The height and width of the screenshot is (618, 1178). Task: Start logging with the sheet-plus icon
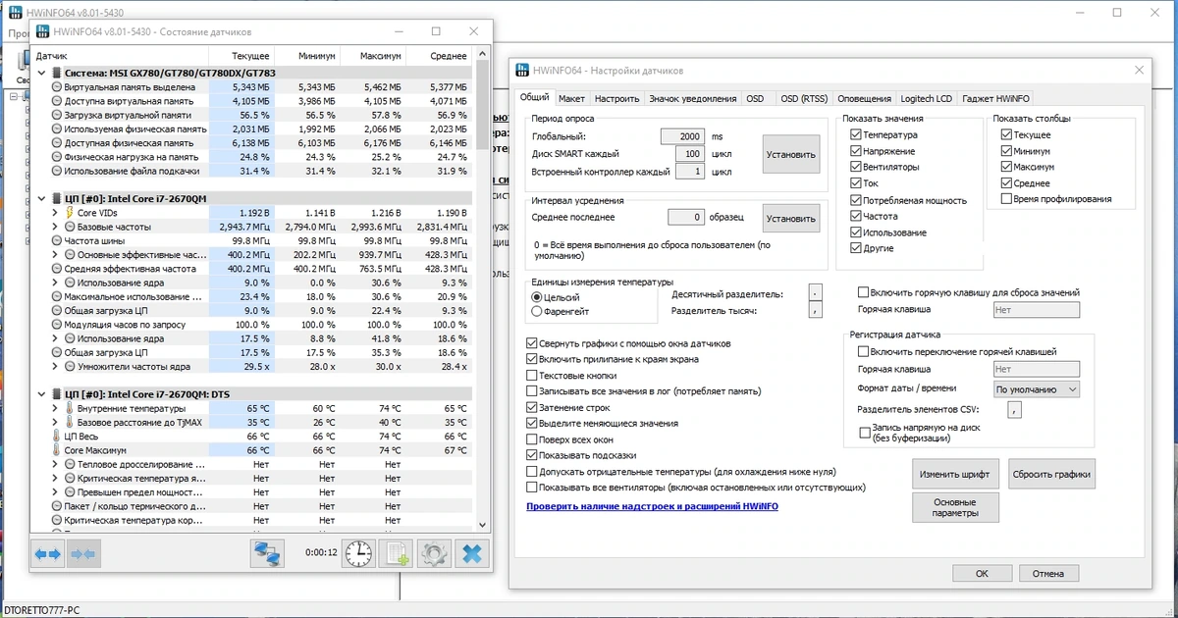click(397, 554)
